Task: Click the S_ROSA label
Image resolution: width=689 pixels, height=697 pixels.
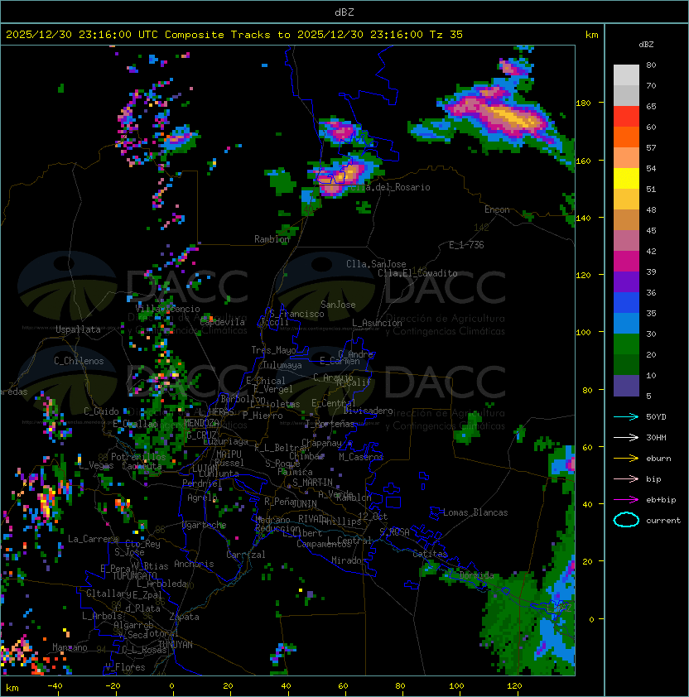Action: coord(394,532)
